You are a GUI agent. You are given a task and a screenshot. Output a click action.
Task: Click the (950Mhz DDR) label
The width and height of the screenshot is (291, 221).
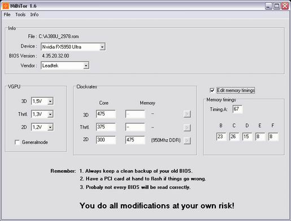point(166,140)
